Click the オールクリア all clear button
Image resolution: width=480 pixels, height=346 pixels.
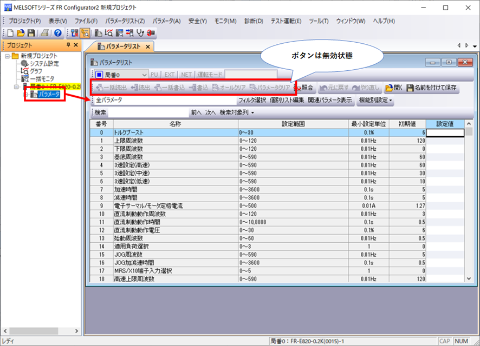click(x=229, y=88)
